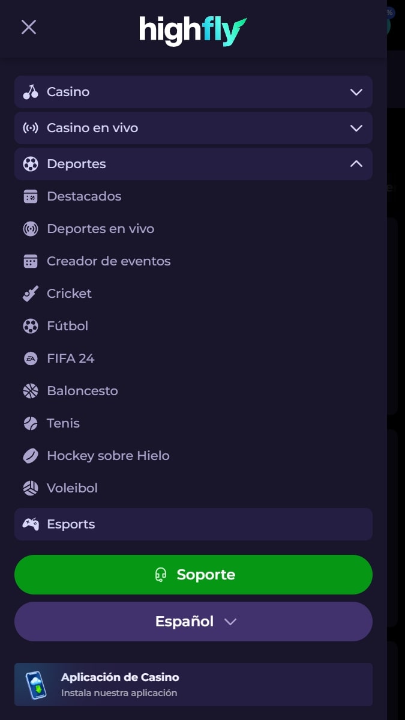The height and width of the screenshot is (720, 405).
Task: Expand the Casino en vivo chevron
Action: click(356, 128)
